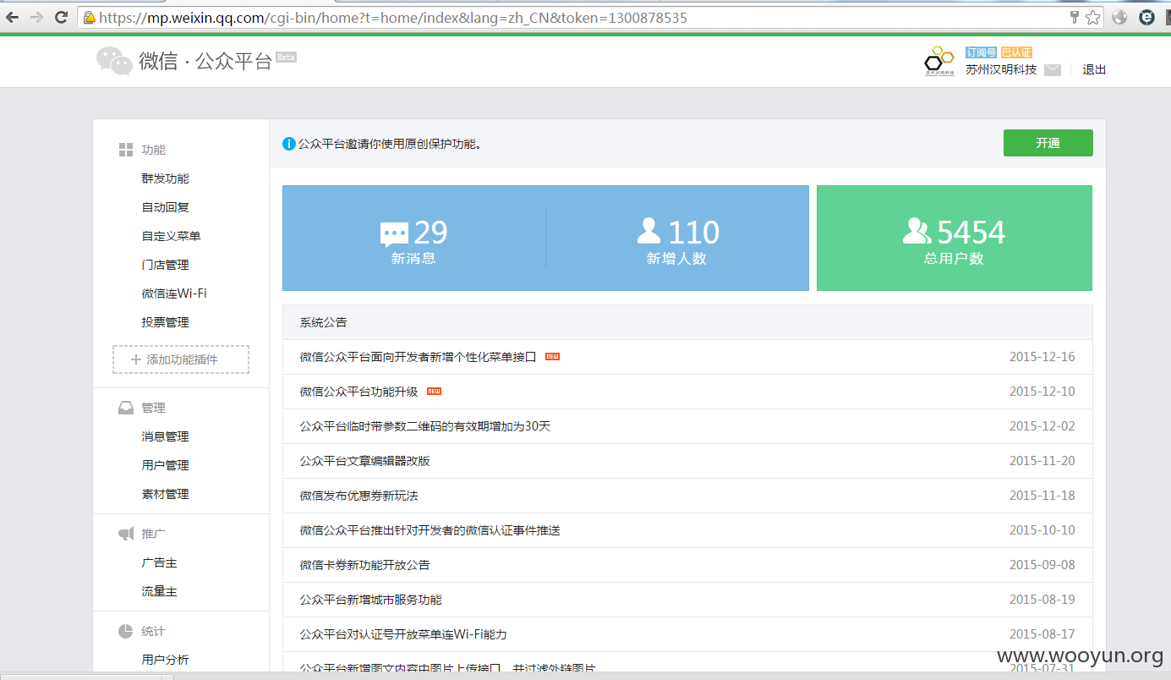1171x680 pixels.
Task: Open 消息管理 in the sidebar
Action: pyautogui.click(x=166, y=436)
